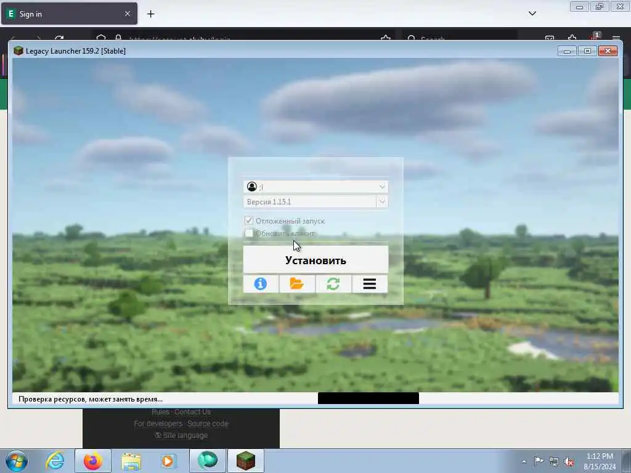This screenshot has height=473, width=631.
Task: Click the Firefox extensions puzzle icon
Action: pos(572,38)
